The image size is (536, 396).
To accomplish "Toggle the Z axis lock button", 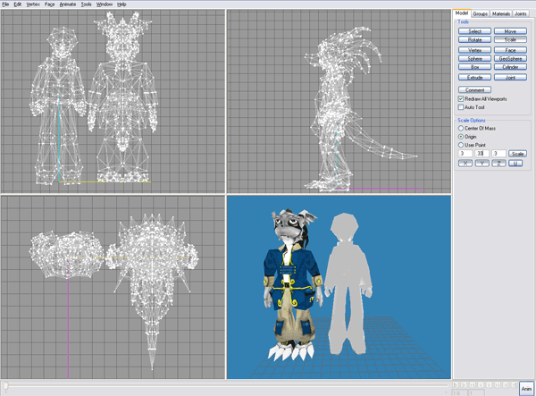I will pos(498,163).
